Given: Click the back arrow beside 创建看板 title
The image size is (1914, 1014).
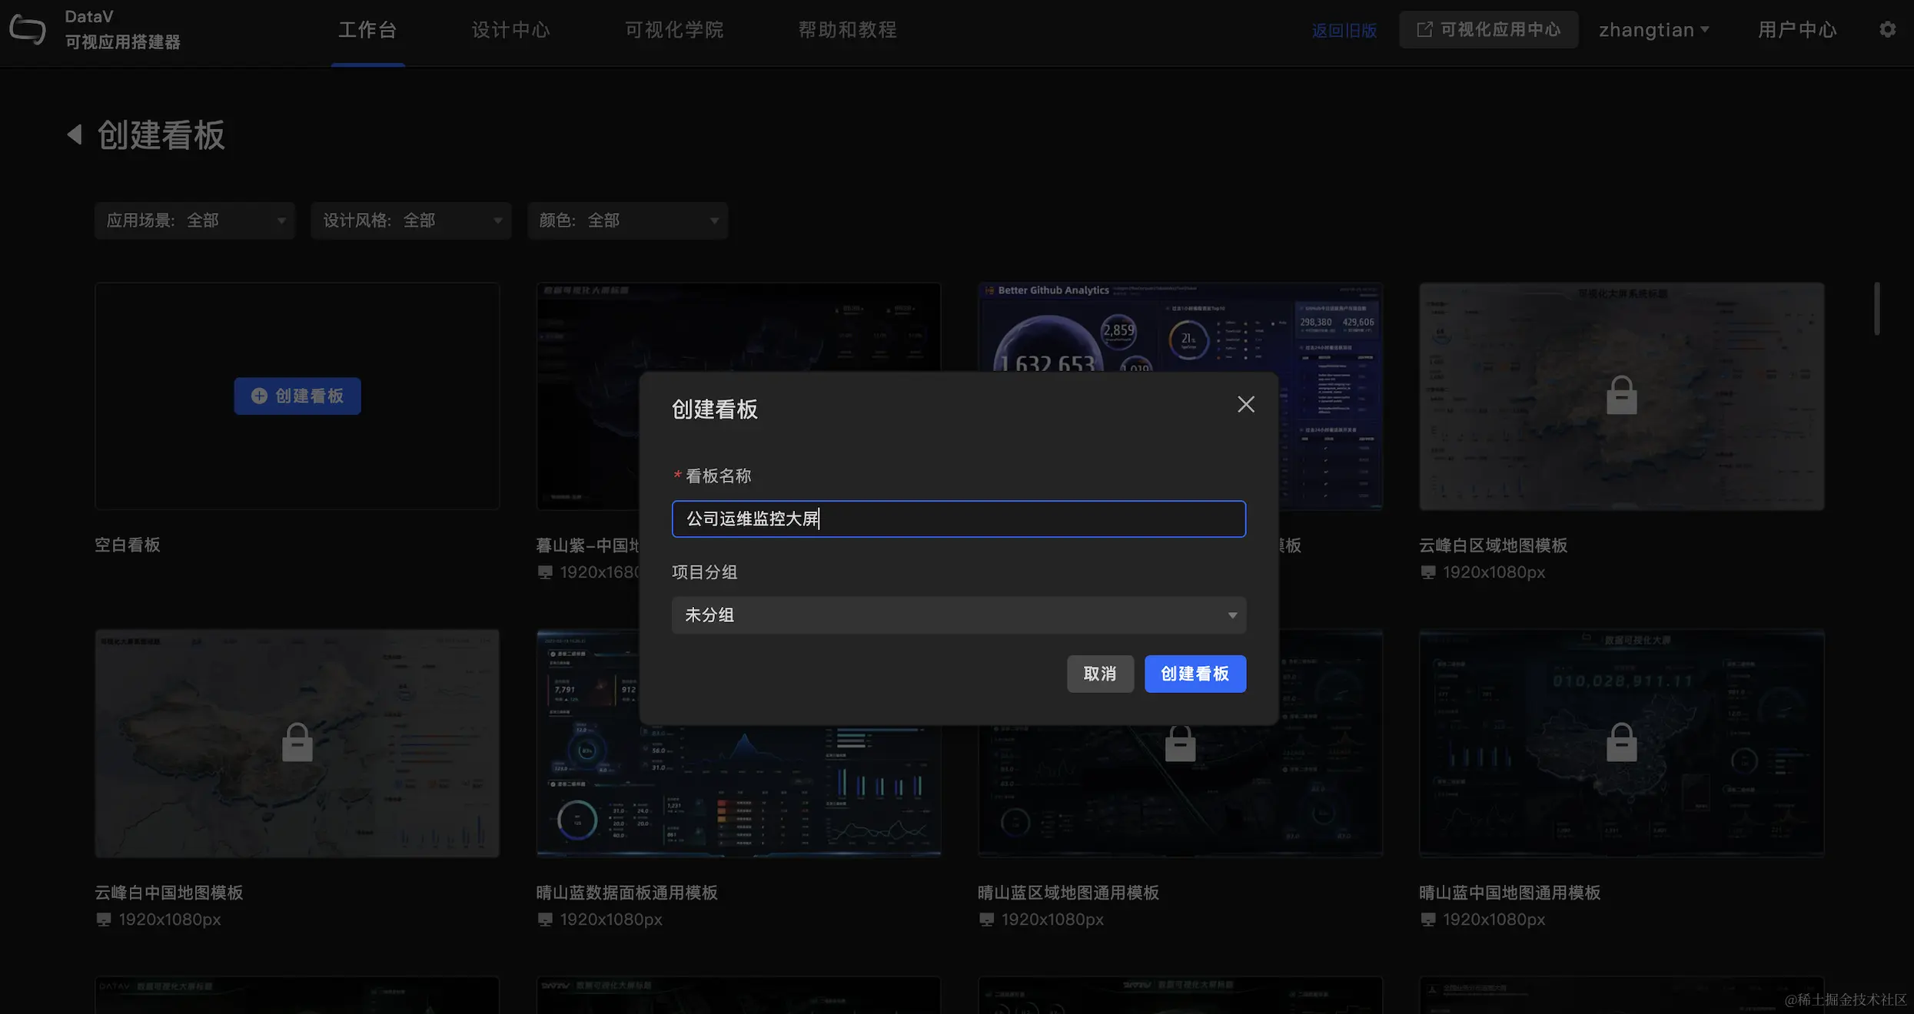Looking at the screenshot, I should 75,135.
